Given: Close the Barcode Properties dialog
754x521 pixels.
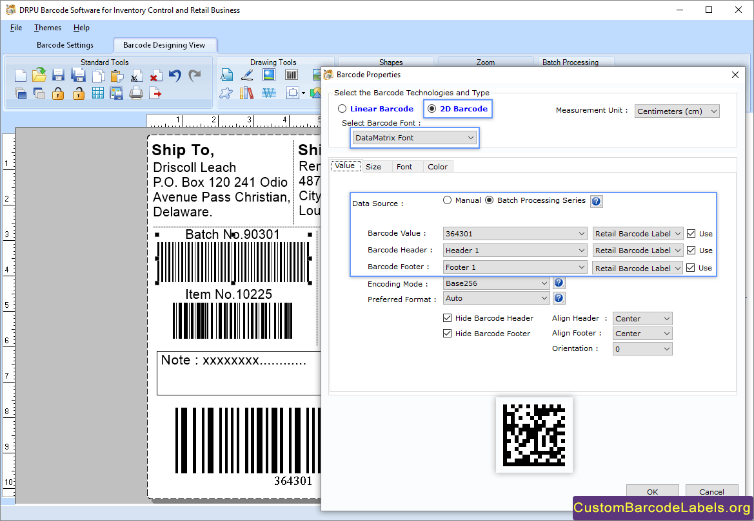Looking at the screenshot, I should tap(735, 75).
